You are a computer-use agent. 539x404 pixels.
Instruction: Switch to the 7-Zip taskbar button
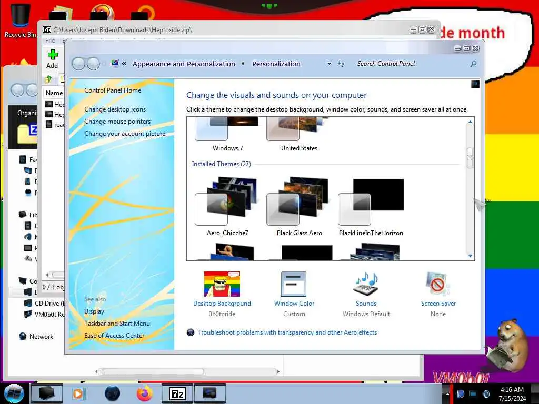177,393
